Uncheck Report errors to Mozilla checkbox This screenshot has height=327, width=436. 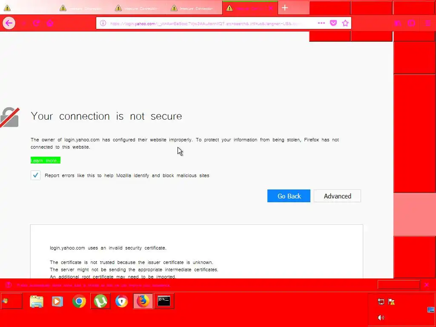coord(36,175)
